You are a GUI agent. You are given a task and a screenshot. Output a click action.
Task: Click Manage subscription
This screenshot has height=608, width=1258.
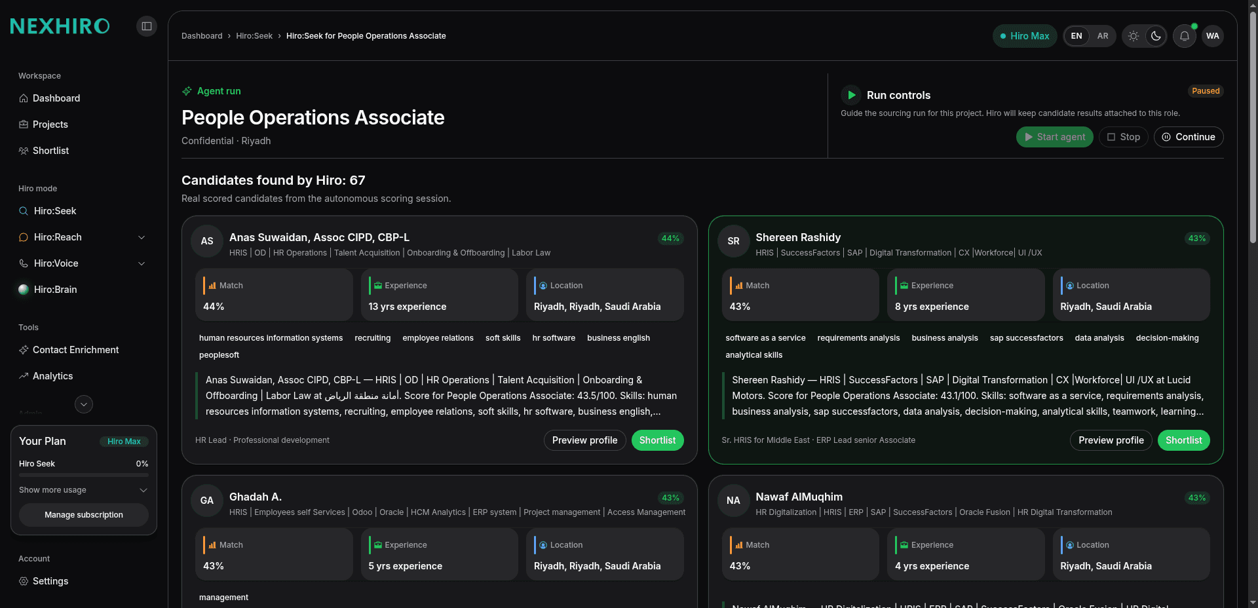(84, 515)
